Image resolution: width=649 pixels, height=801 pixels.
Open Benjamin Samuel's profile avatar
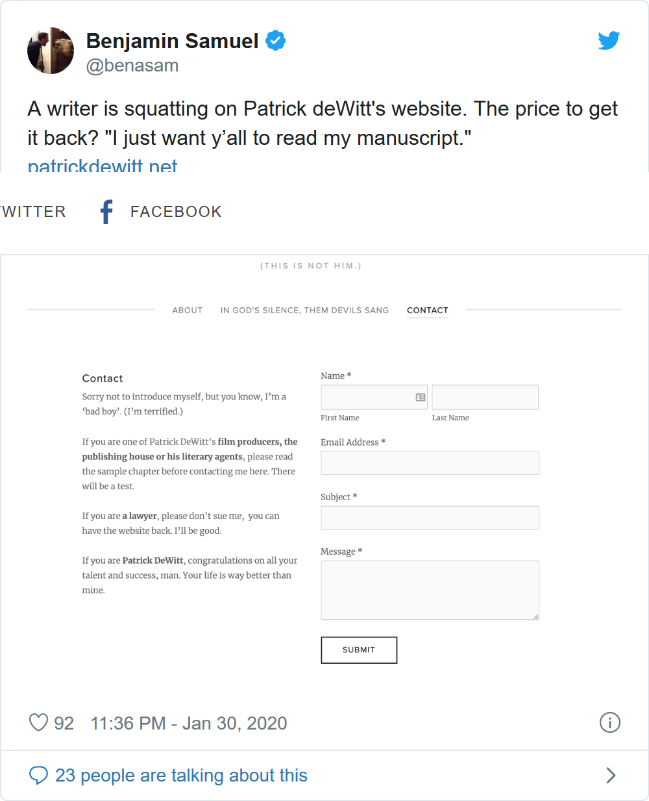(51, 51)
